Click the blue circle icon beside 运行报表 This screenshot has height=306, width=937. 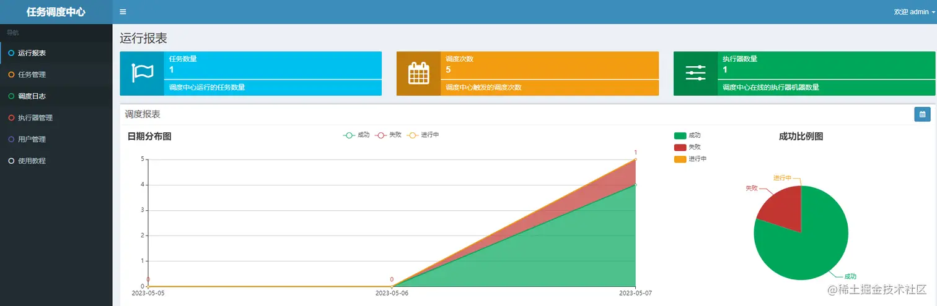tap(11, 53)
